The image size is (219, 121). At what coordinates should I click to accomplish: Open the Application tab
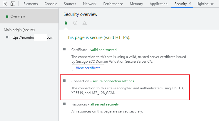[x=159, y=4]
